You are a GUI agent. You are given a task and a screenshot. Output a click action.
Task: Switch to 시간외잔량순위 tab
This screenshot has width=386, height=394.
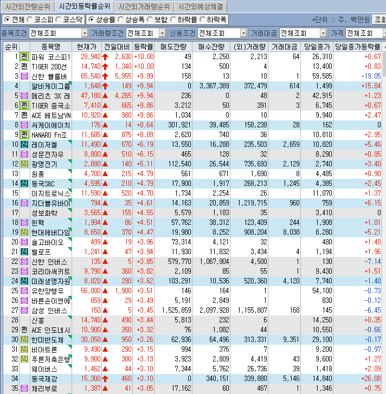click(28, 7)
